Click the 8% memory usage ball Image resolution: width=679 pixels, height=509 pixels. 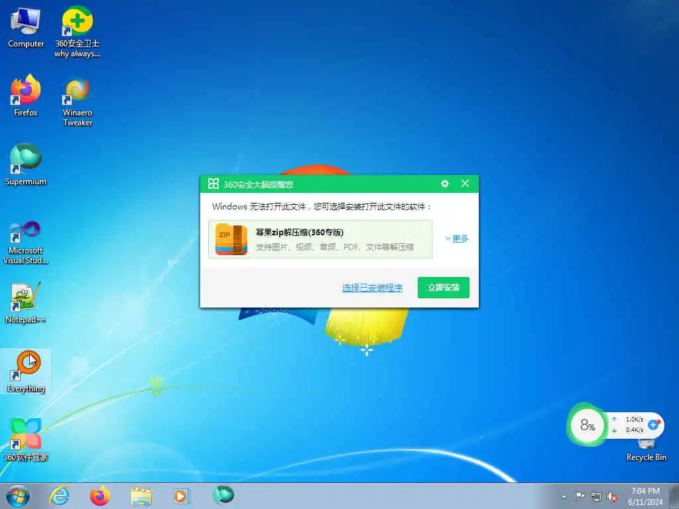(x=587, y=425)
